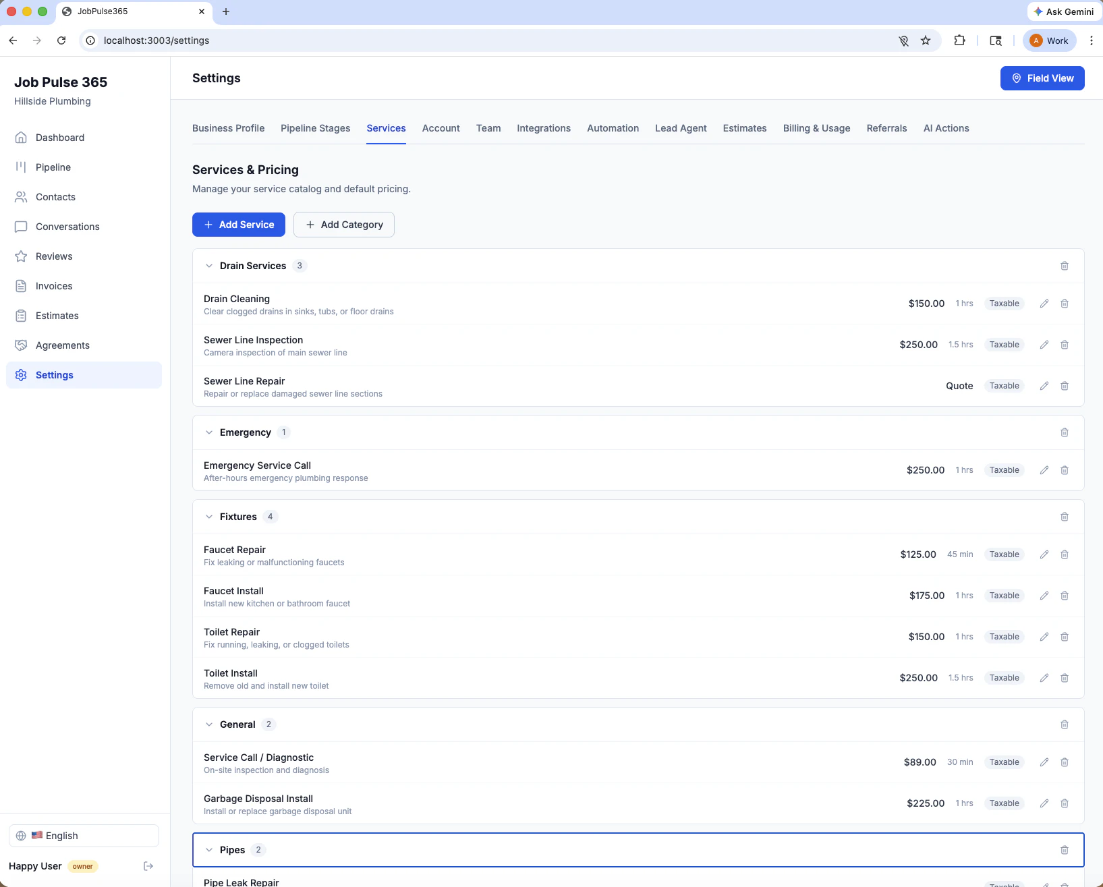Open the AI Actions tab
Viewport: 1103px width, 887px height.
946,128
